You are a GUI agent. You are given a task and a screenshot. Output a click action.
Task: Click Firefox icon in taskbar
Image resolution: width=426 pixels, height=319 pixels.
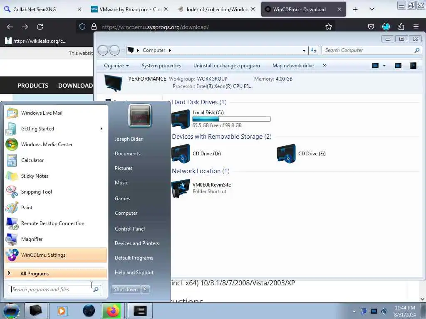(x=113, y=311)
